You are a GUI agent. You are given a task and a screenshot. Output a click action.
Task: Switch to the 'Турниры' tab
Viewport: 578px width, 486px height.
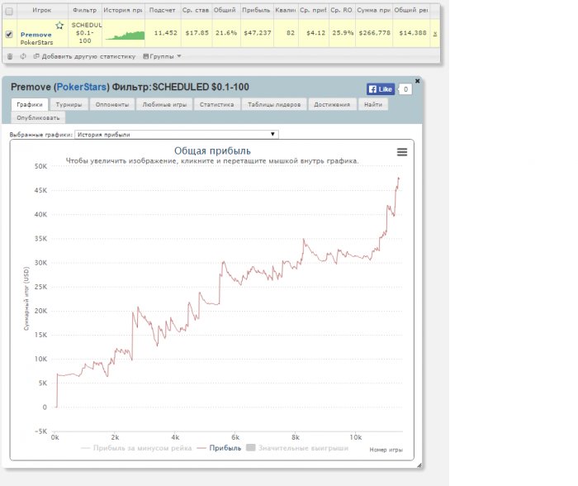tap(69, 105)
